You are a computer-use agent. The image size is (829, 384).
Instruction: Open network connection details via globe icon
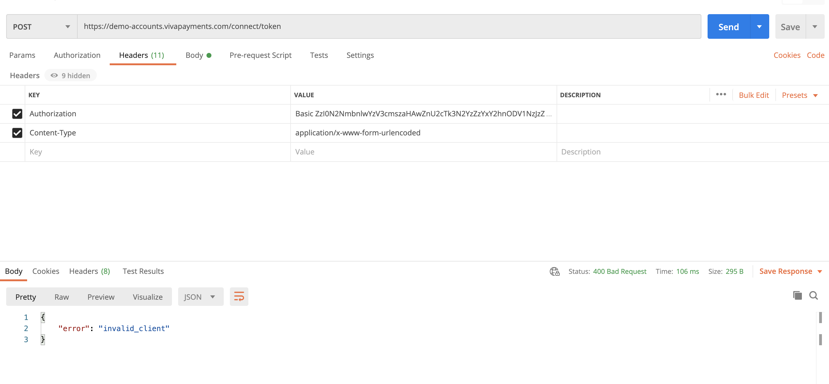(x=554, y=271)
